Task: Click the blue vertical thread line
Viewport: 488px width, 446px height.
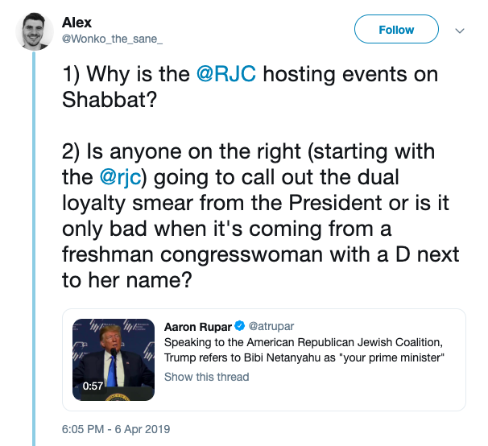Action: coord(33,242)
